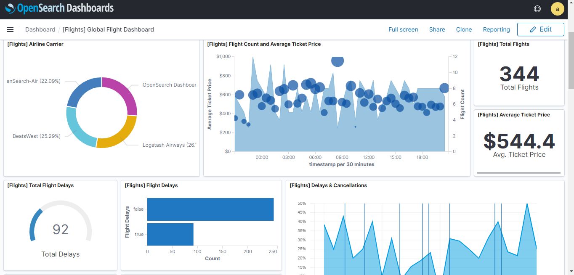Clone the current dashboard
The width and height of the screenshot is (574, 275).
[464, 29]
